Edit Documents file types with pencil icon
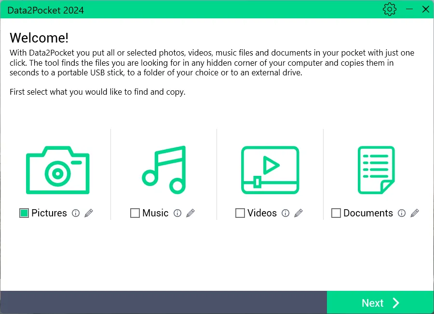The width and height of the screenshot is (434, 314). (415, 213)
